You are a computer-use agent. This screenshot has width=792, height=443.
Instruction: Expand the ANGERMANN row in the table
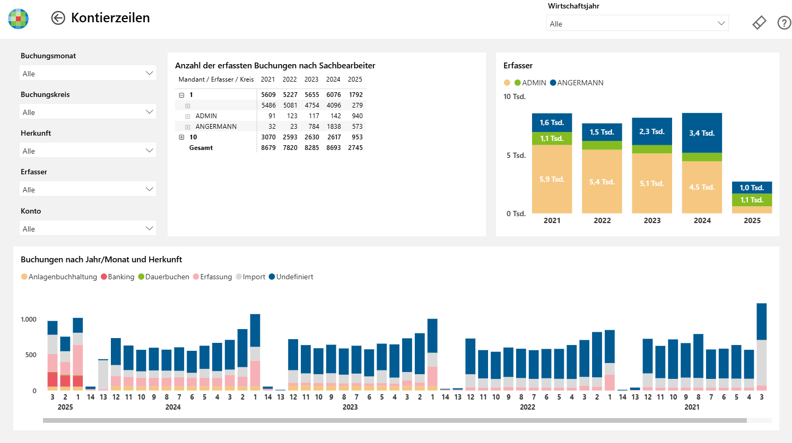pyautogui.click(x=187, y=127)
